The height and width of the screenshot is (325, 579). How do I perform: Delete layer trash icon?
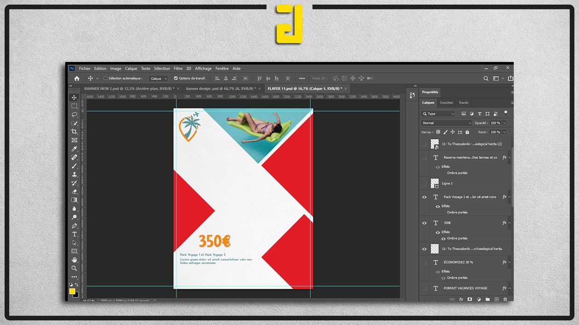(505, 299)
